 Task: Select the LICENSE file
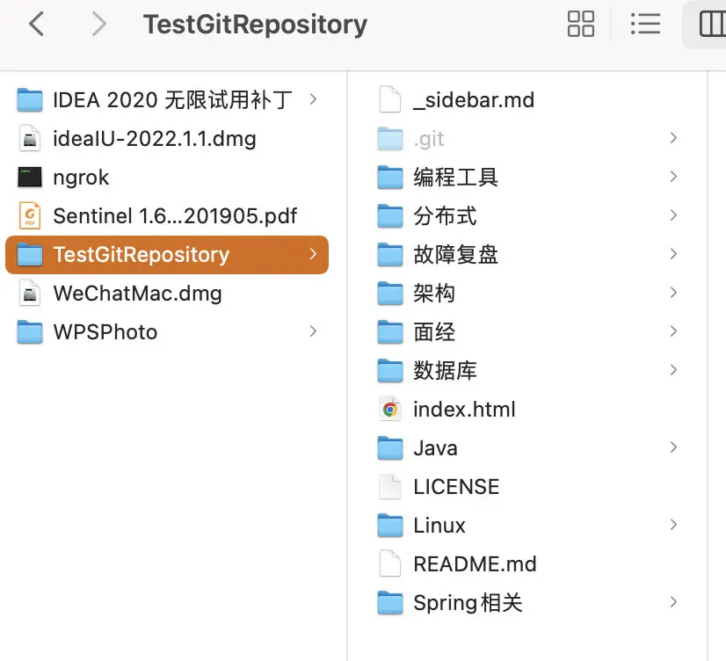click(455, 487)
